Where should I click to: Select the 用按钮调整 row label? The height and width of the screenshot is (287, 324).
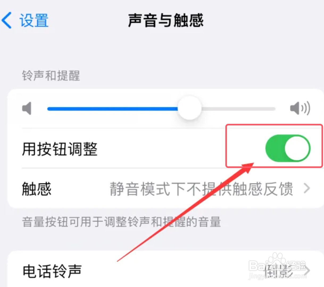point(60,149)
